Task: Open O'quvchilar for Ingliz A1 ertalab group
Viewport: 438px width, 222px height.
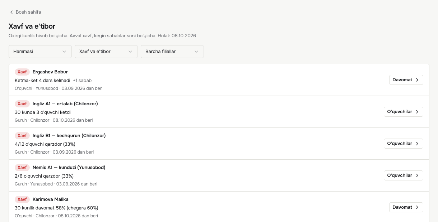Action: click(404, 112)
